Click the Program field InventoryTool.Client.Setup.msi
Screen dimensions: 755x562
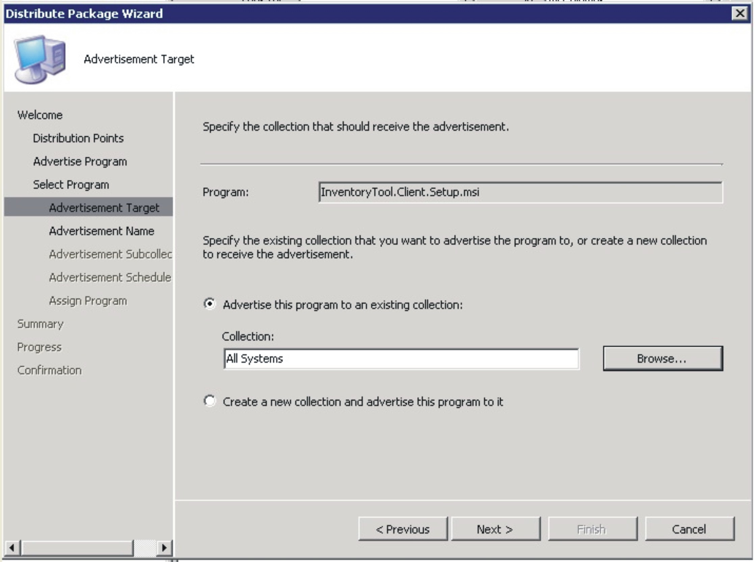521,192
